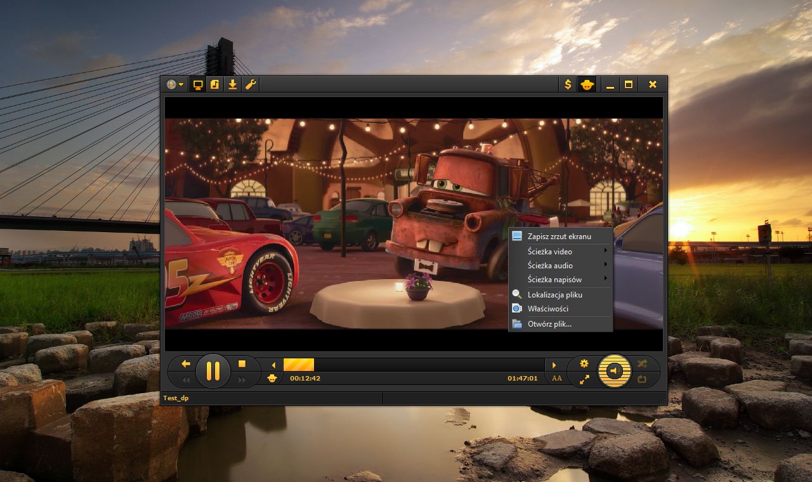Close the player window
This screenshot has width=812, height=482.
pyautogui.click(x=652, y=84)
